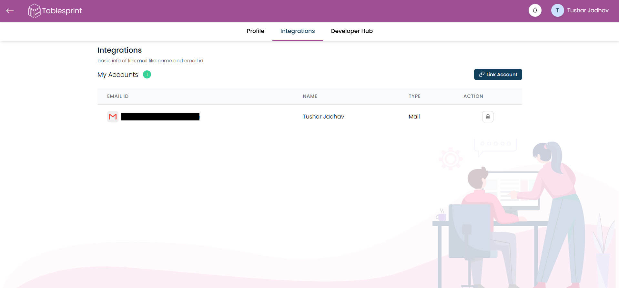Select the Mail type cell
Image resolution: width=619 pixels, height=288 pixels.
(414, 117)
